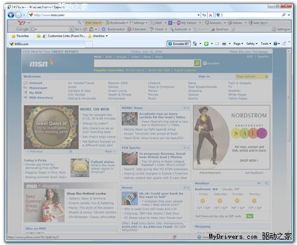Viewport: 297px width, 245px height.
Task: Expand the checkins favorites folder dropdown
Action: pyautogui.click(x=106, y=36)
